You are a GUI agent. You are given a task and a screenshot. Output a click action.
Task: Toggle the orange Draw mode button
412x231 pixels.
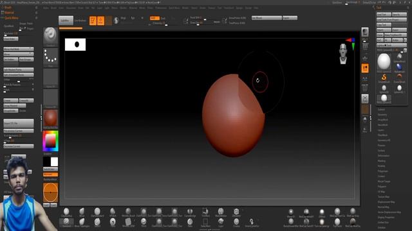pos(101,21)
